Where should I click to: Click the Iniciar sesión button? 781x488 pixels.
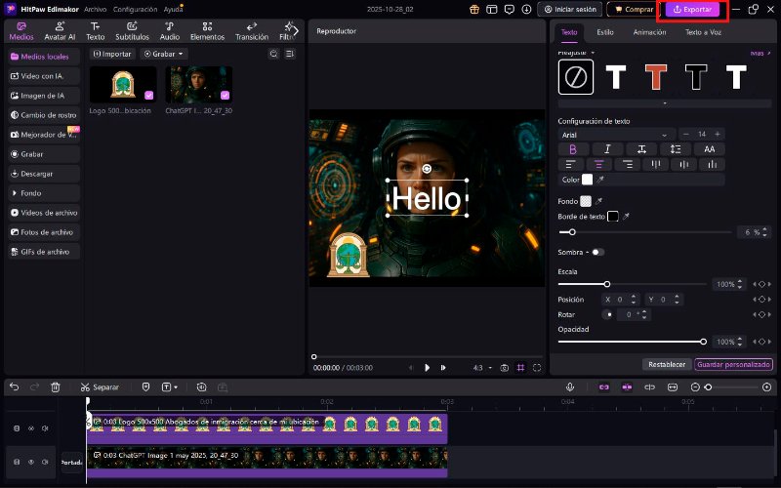pos(570,9)
